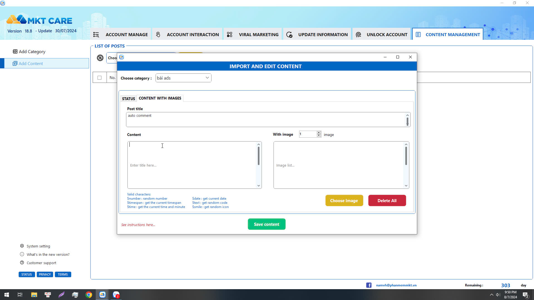The width and height of the screenshot is (534, 300).
Task: Select the CONTENT WITH IMAGES tab
Action: pyautogui.click(x=160, y=98)
